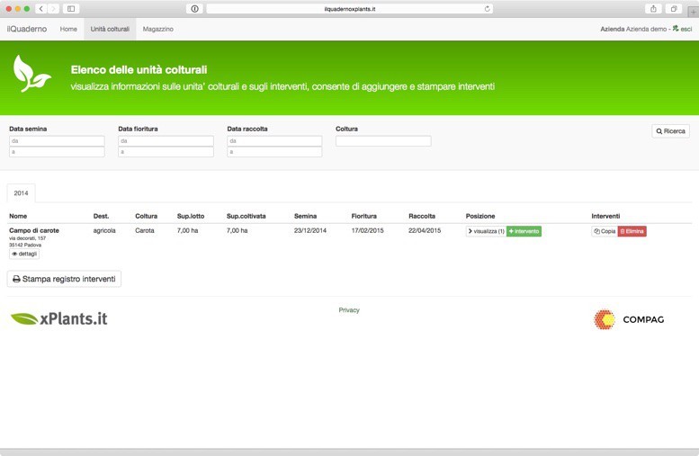The width and height of the screenshot is (699, 456).
Task: Click the Posizione column header
Action: click(x=480, y=216)
